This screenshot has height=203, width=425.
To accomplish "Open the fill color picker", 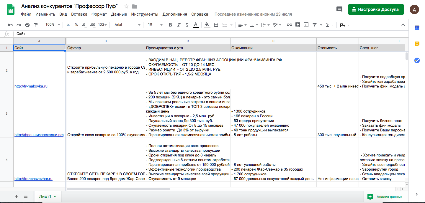I will coord(207,25).
